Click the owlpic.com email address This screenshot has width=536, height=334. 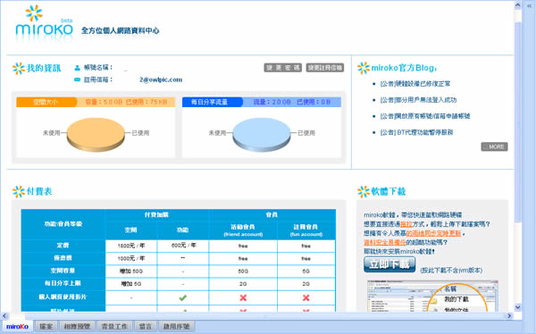(x=161, y=79)
